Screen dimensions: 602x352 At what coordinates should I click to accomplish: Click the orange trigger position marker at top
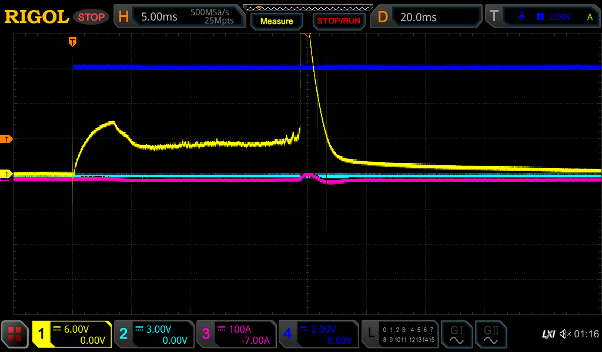coord(72,42)
